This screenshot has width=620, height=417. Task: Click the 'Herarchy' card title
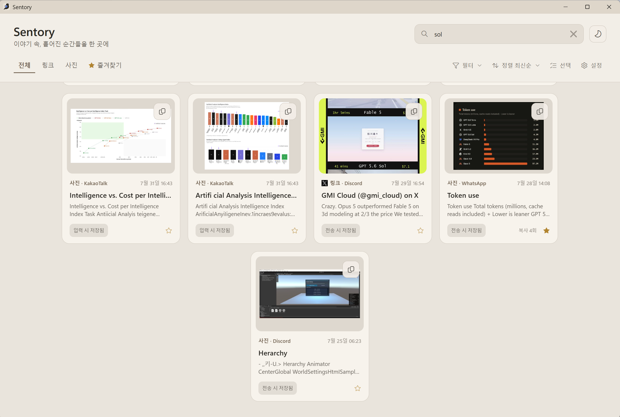(x=273, y=353)
